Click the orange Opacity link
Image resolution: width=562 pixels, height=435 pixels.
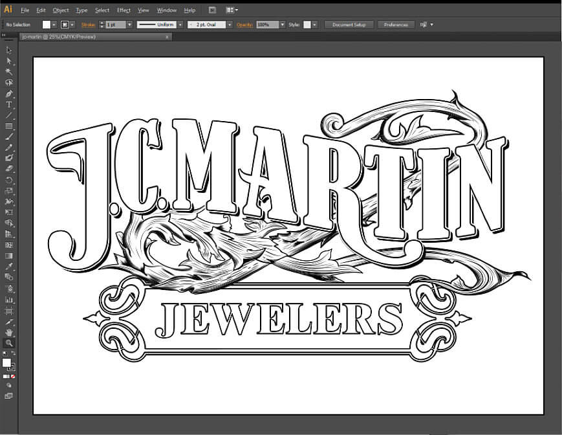pos(245,25)
